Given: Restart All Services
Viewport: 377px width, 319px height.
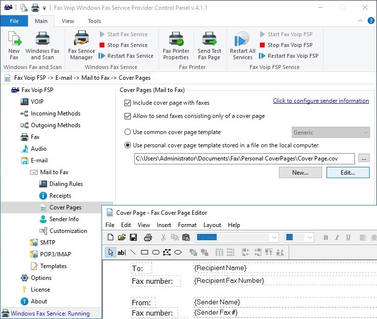Looking at the screenshot, I should (242, 46).
